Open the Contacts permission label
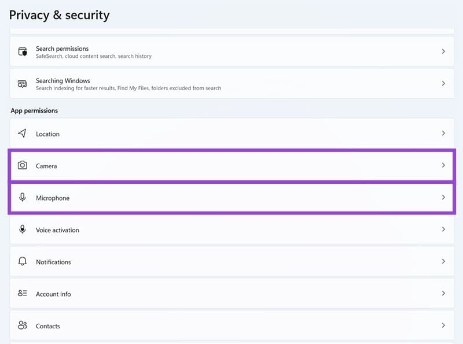The image size is (463, 344). 48,326
